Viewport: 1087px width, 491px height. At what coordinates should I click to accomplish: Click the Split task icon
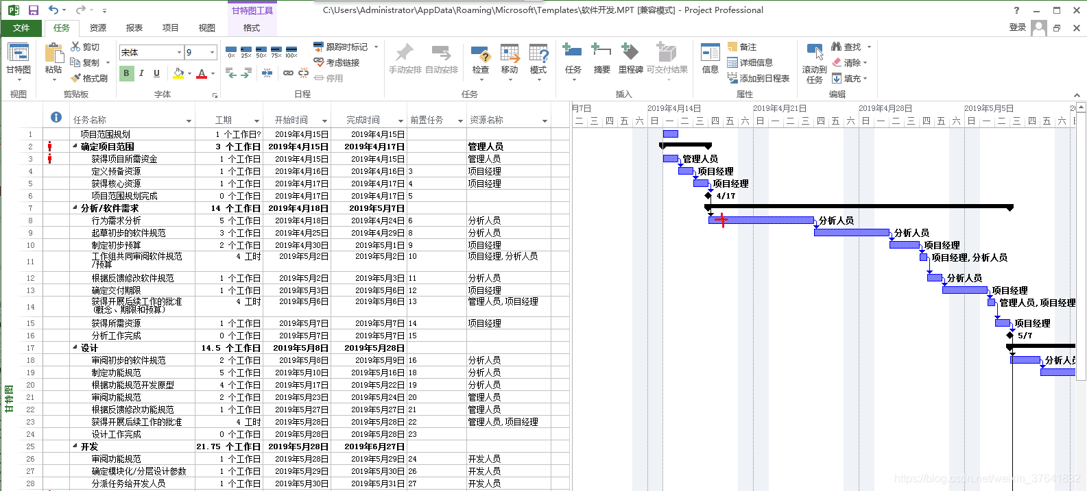(x=267, y=73)
